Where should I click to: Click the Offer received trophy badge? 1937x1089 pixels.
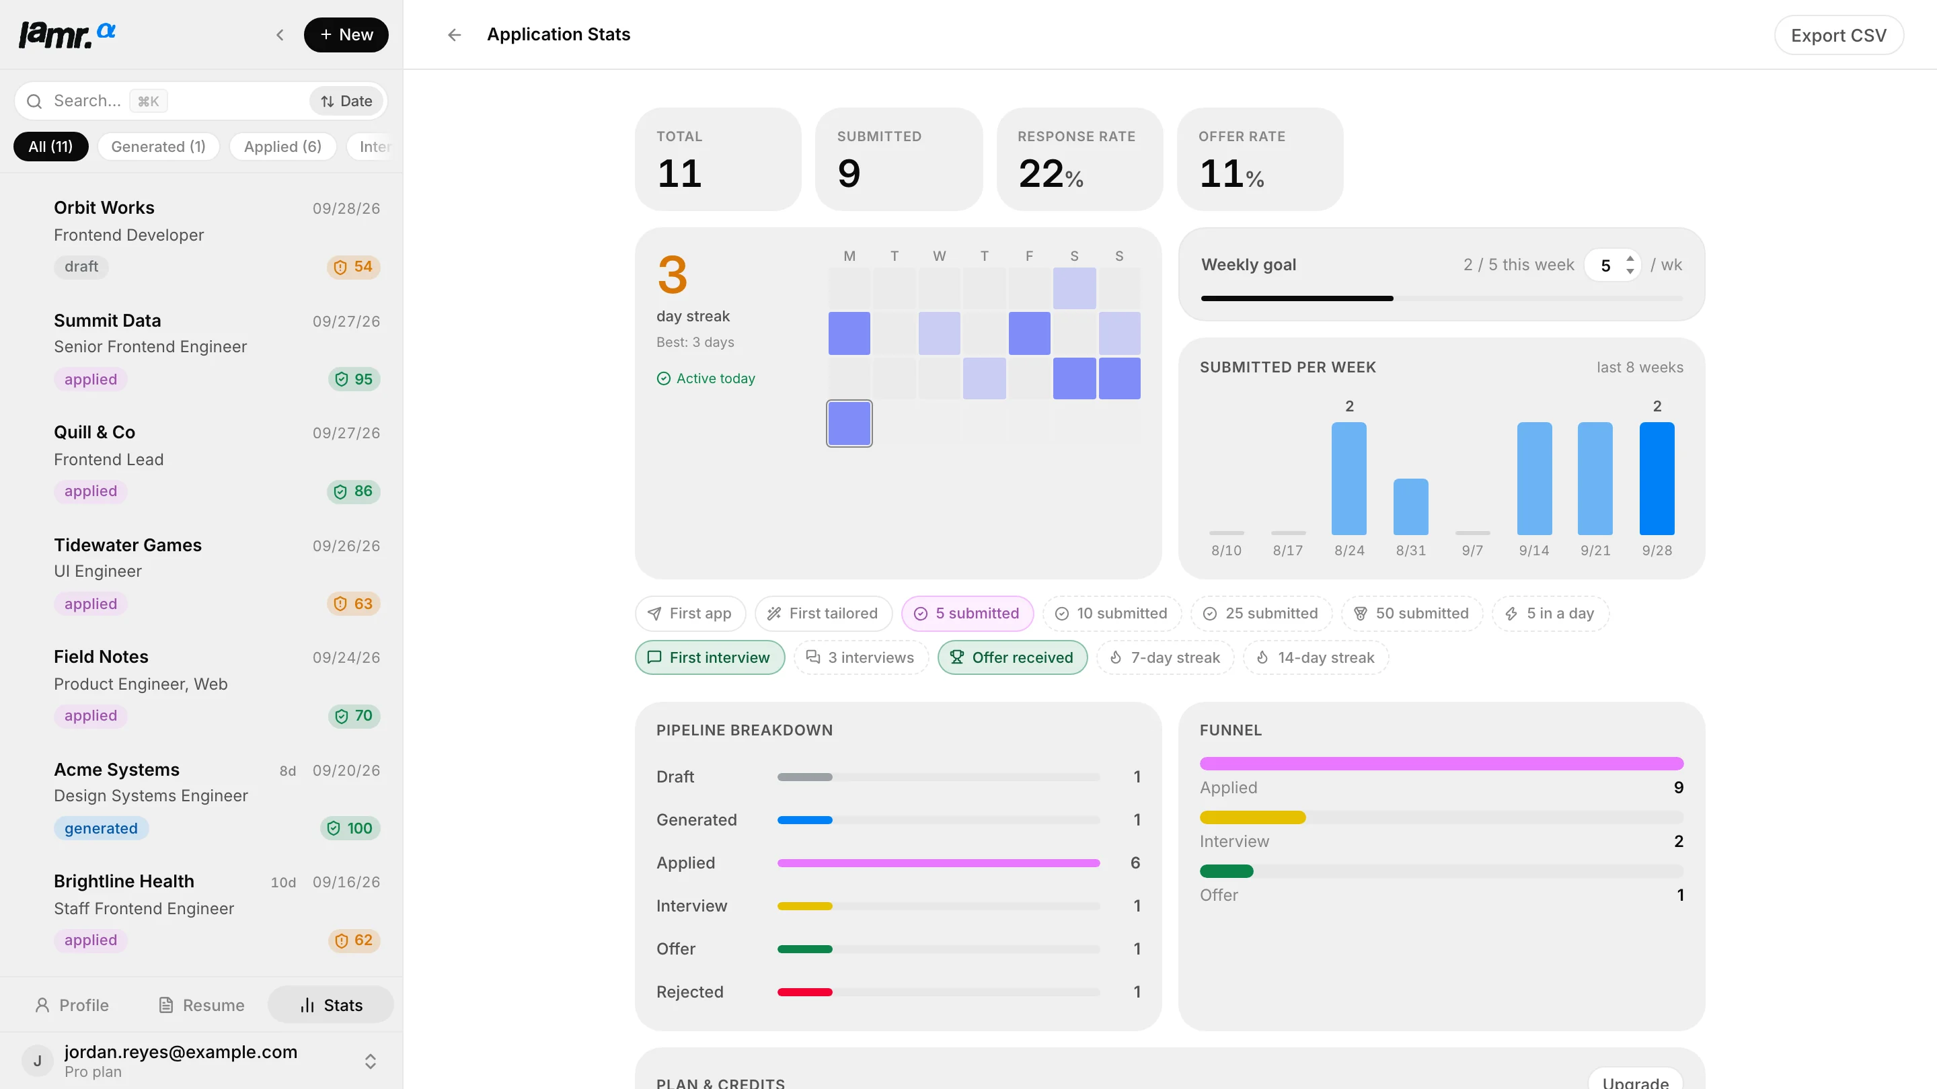(x=1012, y=657)
